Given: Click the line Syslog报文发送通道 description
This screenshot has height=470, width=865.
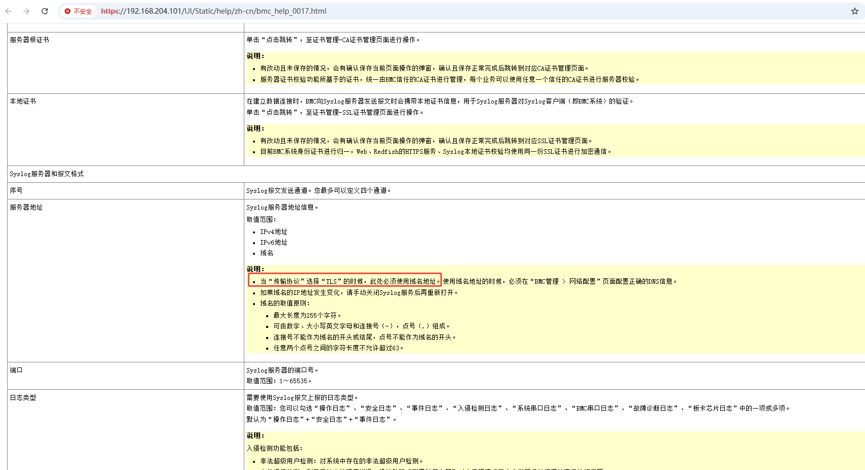Looking at the screenshot, I should tap(318, 190).
